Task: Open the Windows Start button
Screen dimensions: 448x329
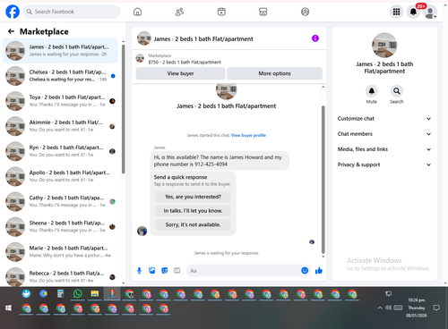Action: pyautogui.click(x=8, y=308)
